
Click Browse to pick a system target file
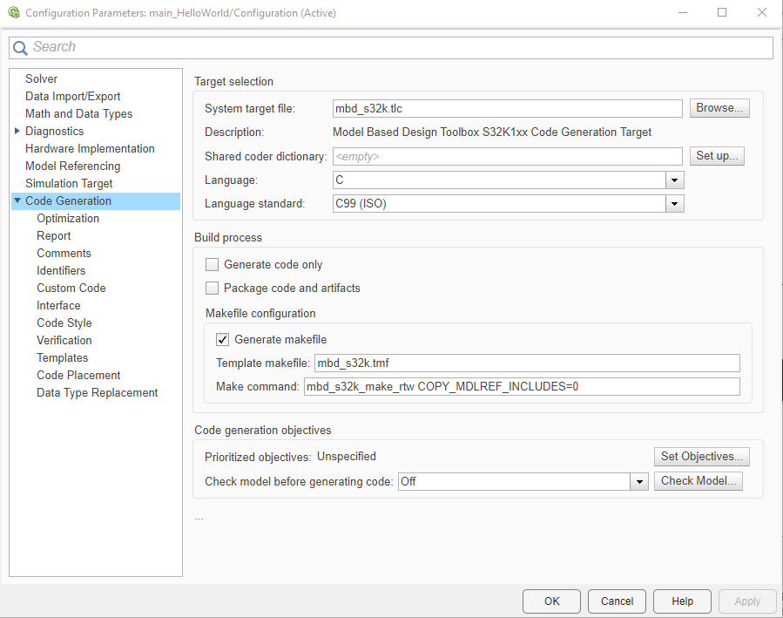pos(719,108)
